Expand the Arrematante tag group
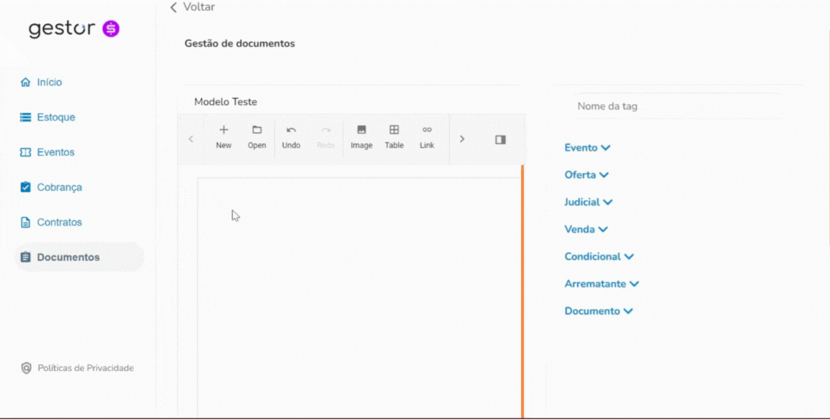The image size is (830, 419). point(602,284)
